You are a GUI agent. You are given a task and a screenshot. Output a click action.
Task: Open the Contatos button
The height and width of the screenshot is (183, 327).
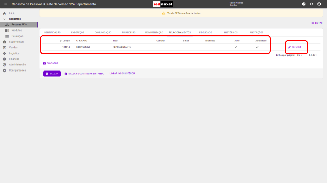[x=50, y=63]
